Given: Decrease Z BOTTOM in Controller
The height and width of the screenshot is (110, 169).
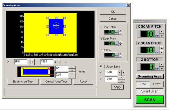Looking at the screenshot, I should click(161, 69).
